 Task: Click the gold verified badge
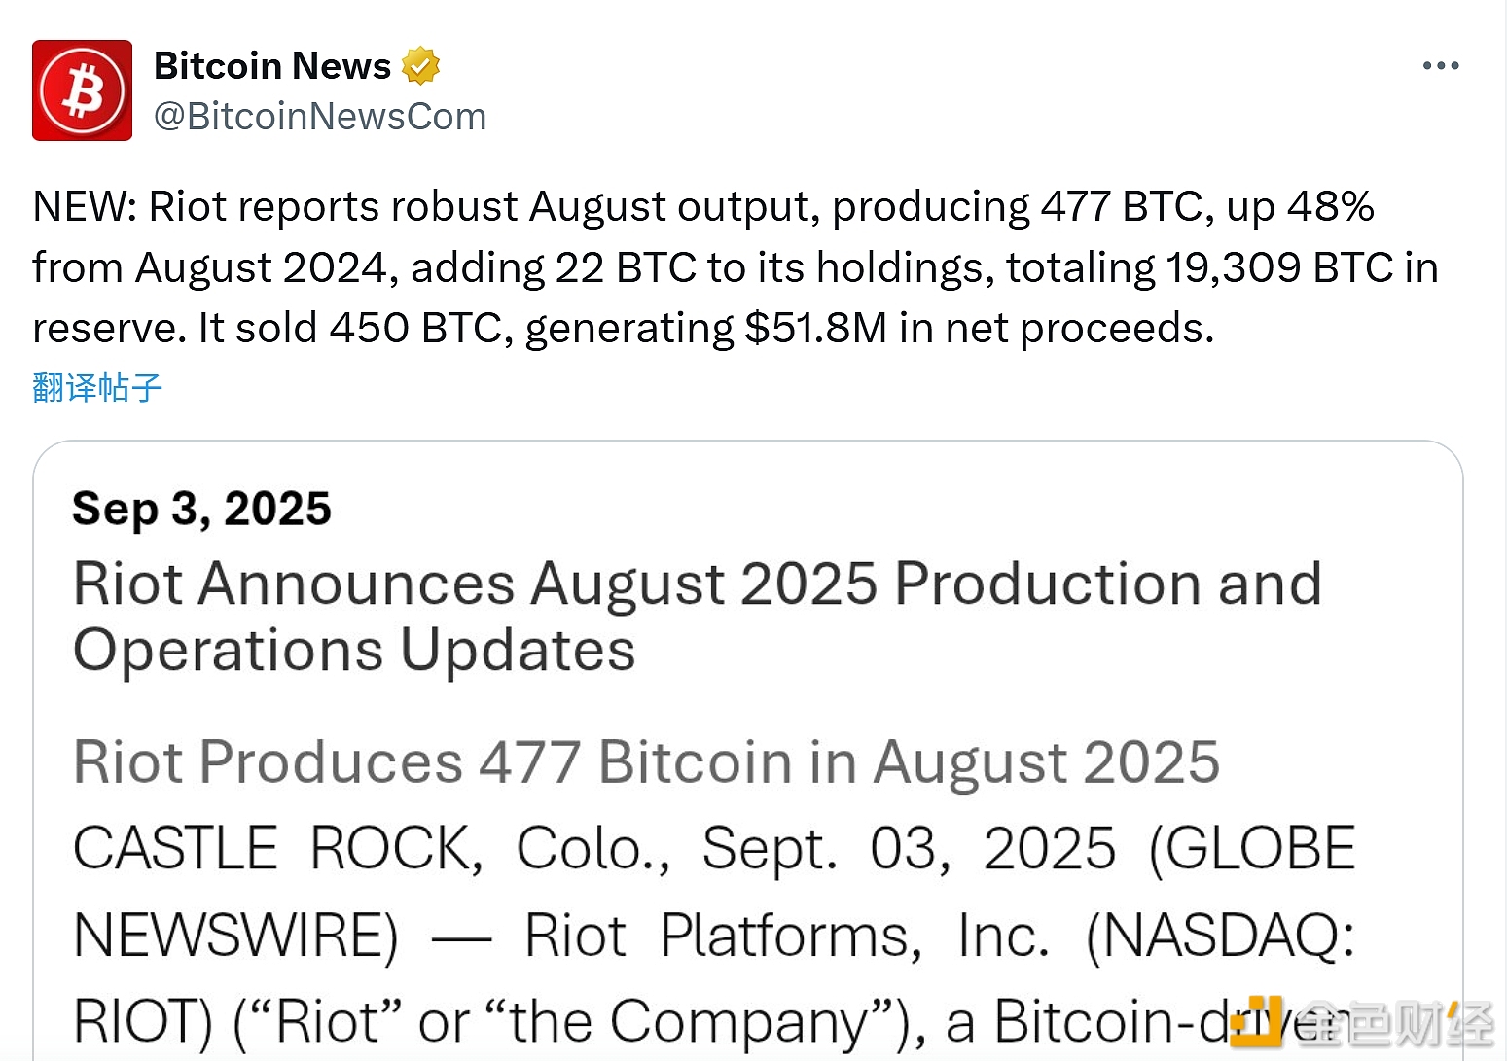tap(420, 66)
